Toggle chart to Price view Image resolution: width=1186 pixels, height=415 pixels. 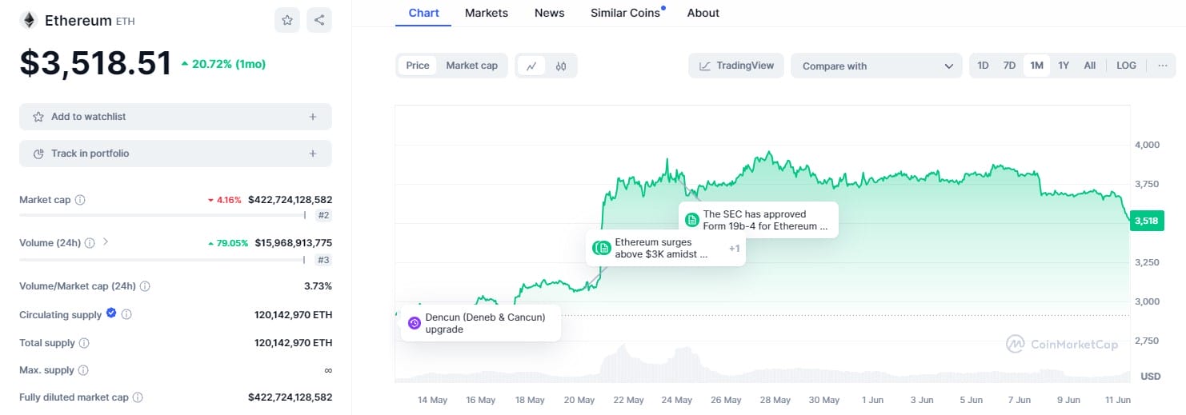[418, 66]
